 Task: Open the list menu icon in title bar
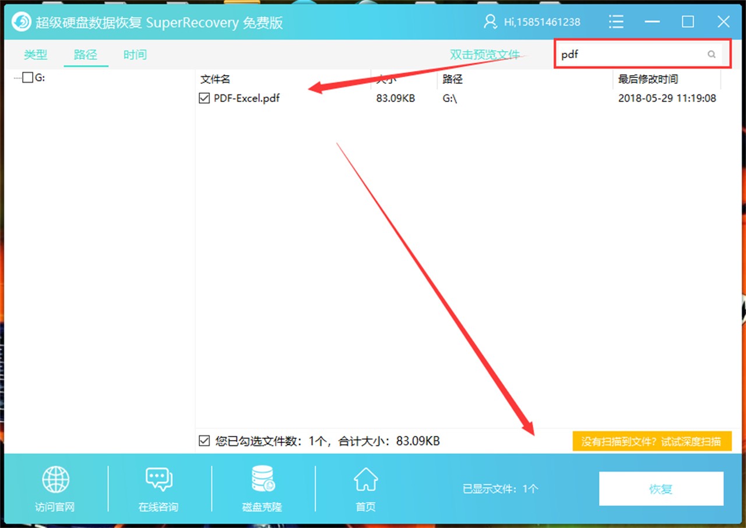point(616,21)
